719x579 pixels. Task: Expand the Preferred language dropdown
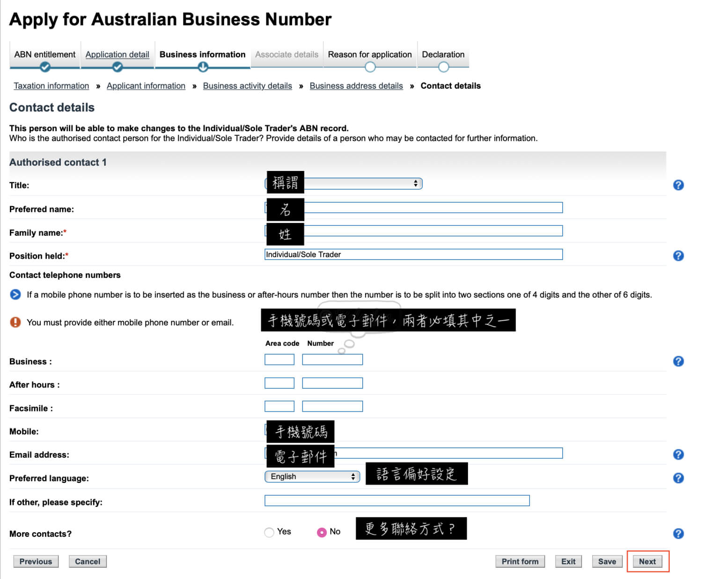coord(312,476)
